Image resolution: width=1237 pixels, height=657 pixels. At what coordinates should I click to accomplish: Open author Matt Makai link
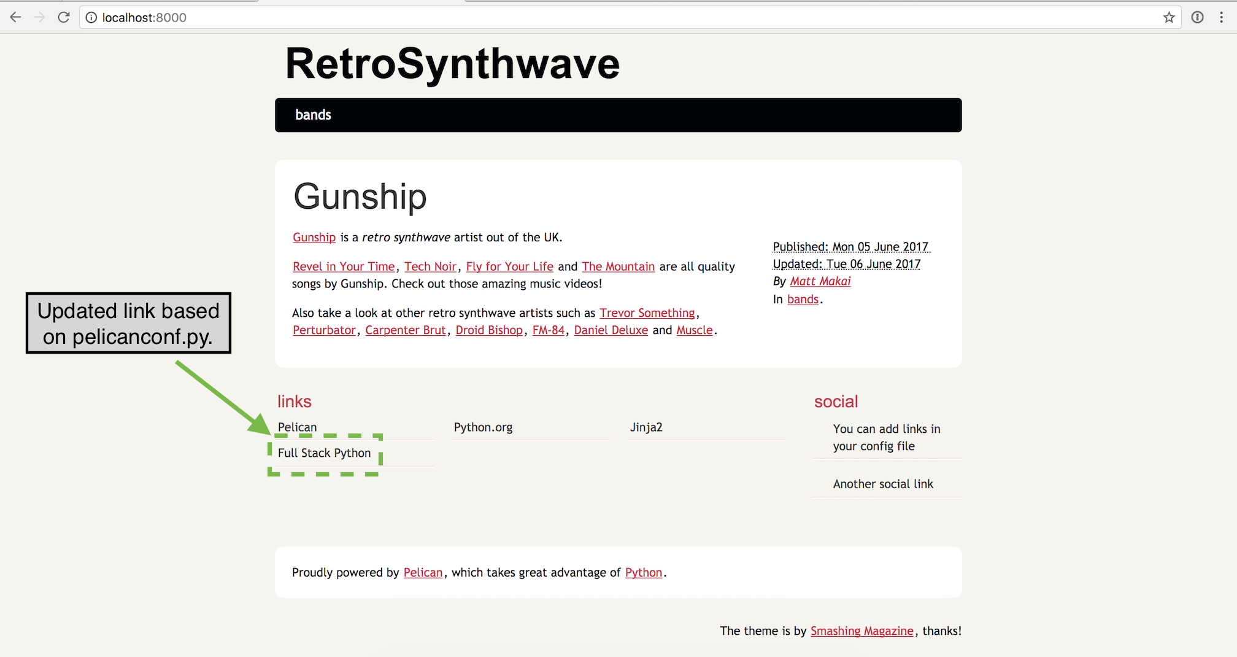point(820,281)
